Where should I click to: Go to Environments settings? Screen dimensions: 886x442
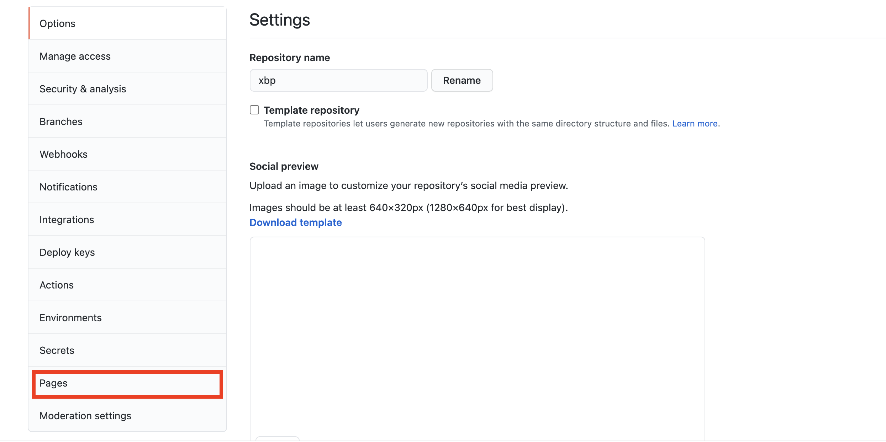pos(70,318)
